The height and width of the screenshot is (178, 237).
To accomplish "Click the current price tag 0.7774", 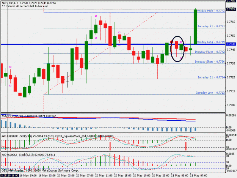I will [231, 9].
